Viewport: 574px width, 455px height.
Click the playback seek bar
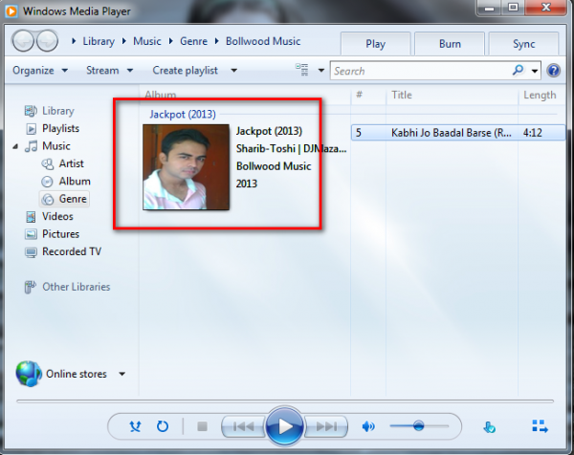(285, 401)
